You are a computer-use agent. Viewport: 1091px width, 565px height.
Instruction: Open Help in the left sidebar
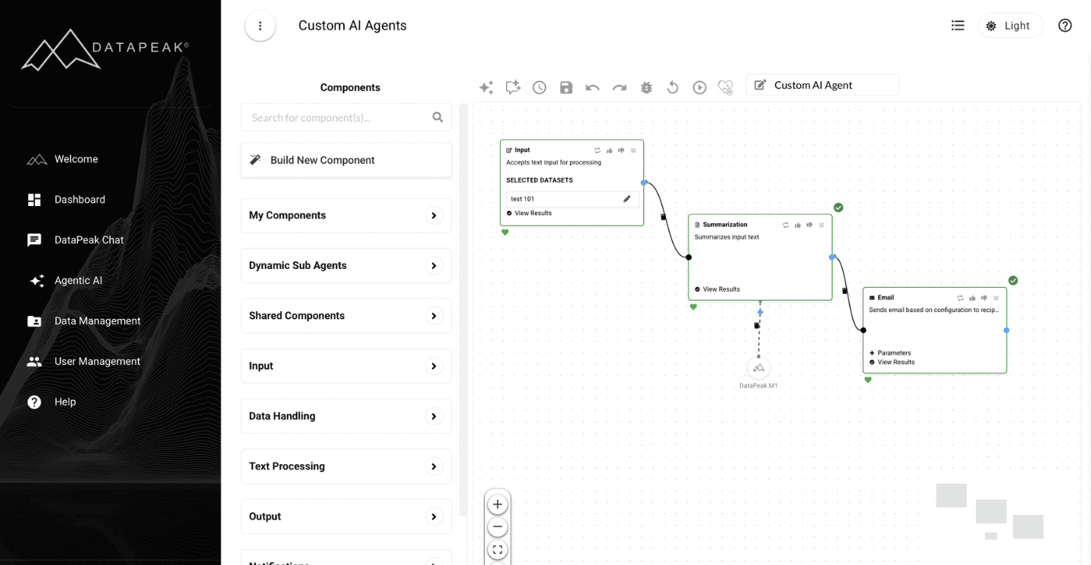click(x=52, y=402)
